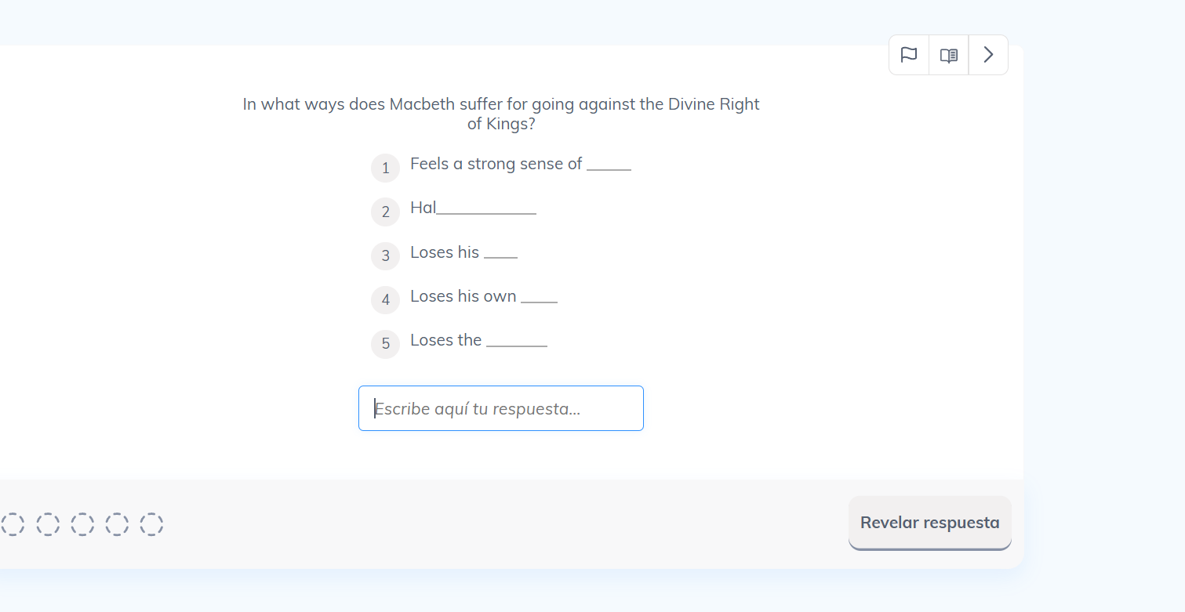Click the 'Loses his own' answer line
This screenshot has width=1185, height=612.
pyautogui.click(x=483, y=296)
